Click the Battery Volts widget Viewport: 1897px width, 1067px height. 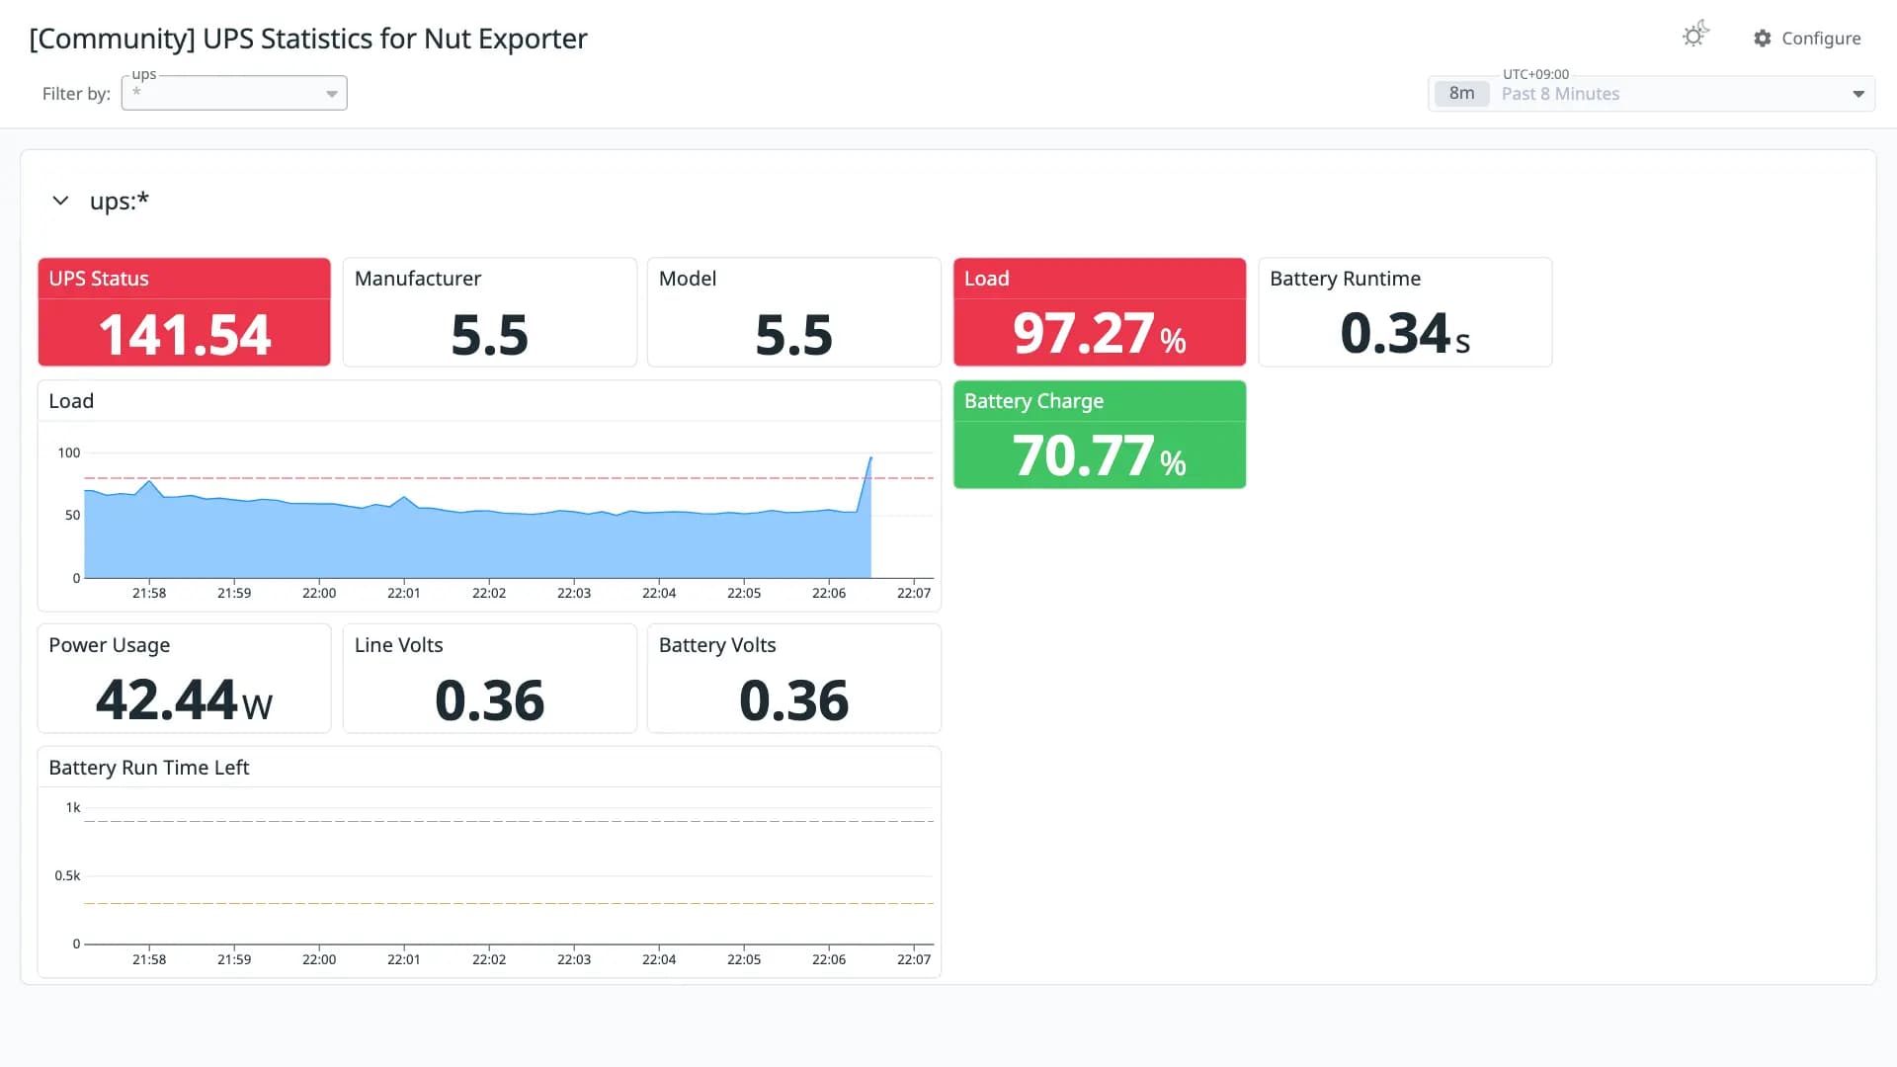click(793, 679)
